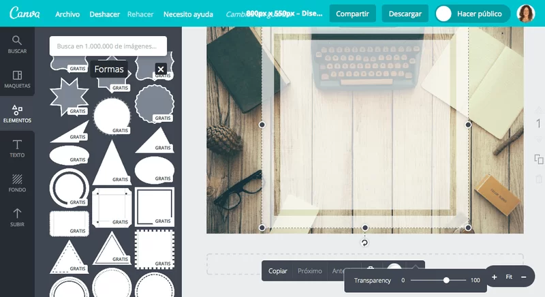Click the bottom-center resize handle
The image size is (545, 297).
(x=364, y=228)
